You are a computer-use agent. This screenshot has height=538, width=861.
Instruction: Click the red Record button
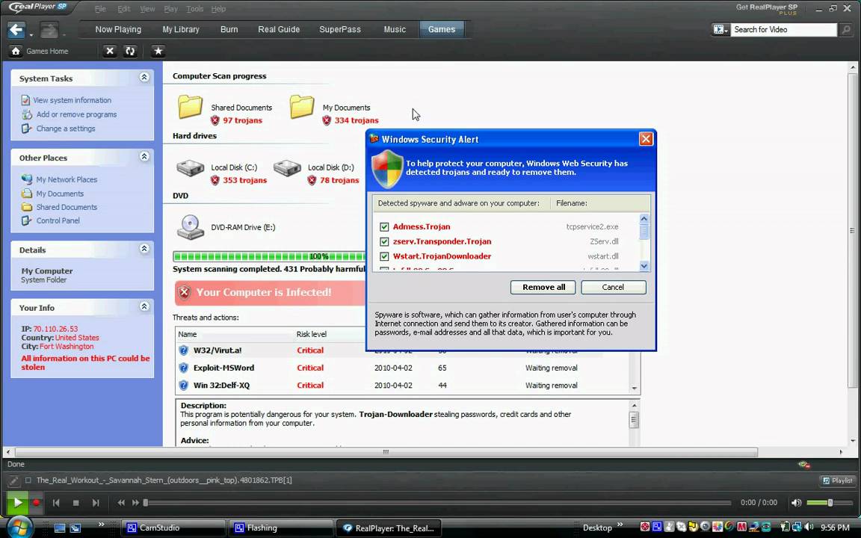tap(36, 502)
